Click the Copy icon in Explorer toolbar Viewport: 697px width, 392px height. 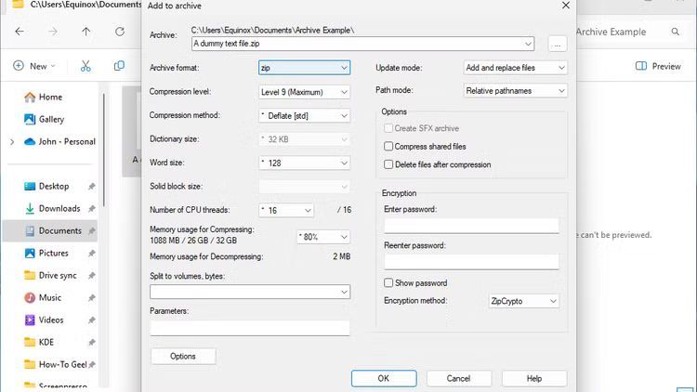click(119, 66)
